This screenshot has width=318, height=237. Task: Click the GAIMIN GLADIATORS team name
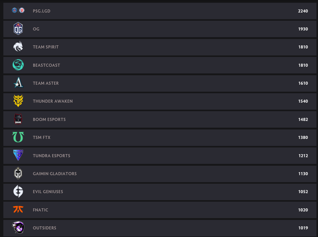coord(55,174)
